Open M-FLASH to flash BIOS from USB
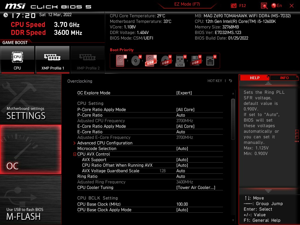This screenshot has height=225, width=300. pos(30,200)
